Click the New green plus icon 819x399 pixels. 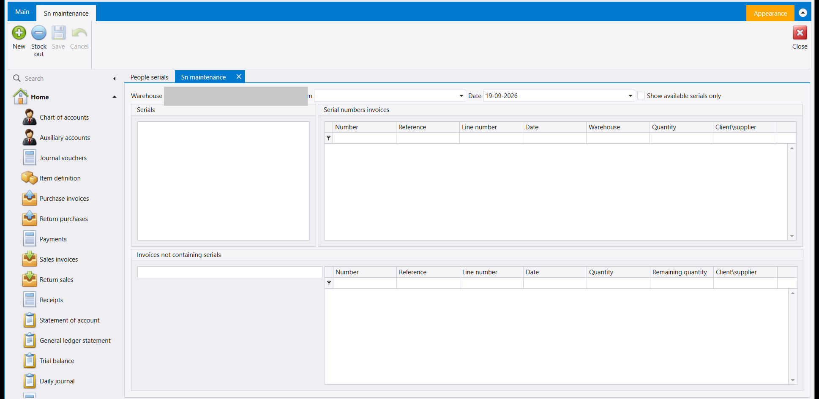[x=19, y=33]
